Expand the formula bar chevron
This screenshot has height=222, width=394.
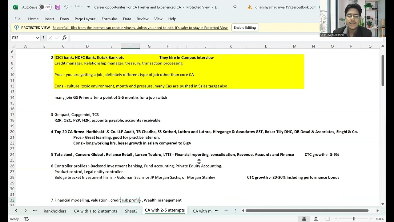tap(380, 38)
